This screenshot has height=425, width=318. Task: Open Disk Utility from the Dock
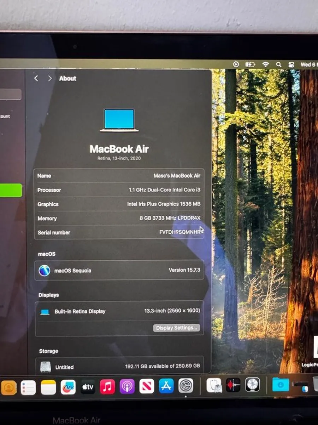coord(214,385)
